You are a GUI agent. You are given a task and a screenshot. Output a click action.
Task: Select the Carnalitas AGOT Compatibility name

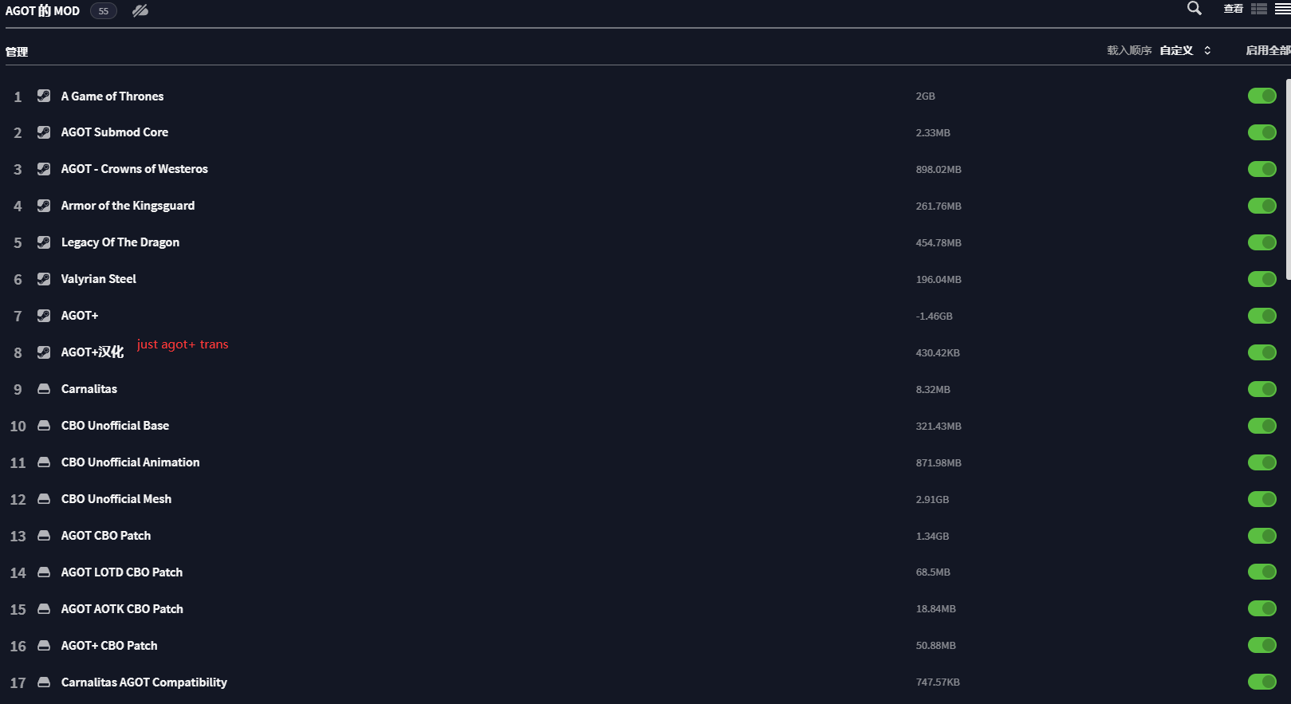click(144, 682)
